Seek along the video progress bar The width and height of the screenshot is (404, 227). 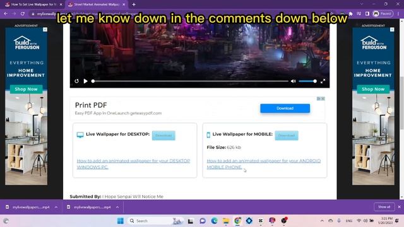pos(191,81)
